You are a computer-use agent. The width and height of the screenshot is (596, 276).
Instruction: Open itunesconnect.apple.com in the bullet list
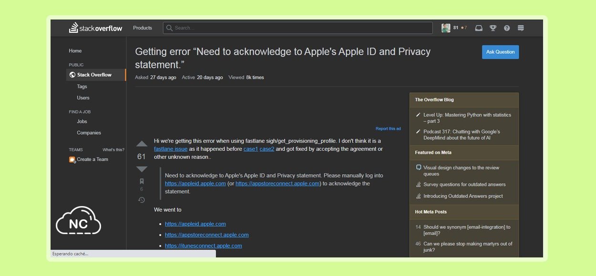click(x=204, y=246)
